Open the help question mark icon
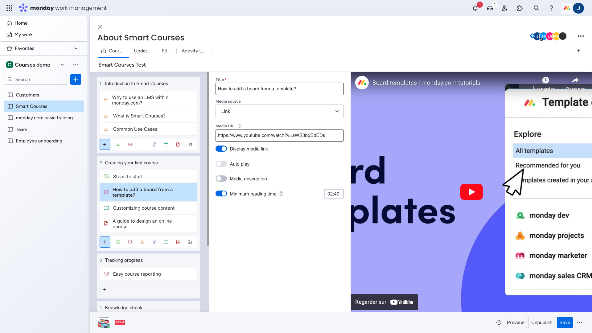Image resolution: width=592 pixels, height=333 pixels. coord(551,8)
